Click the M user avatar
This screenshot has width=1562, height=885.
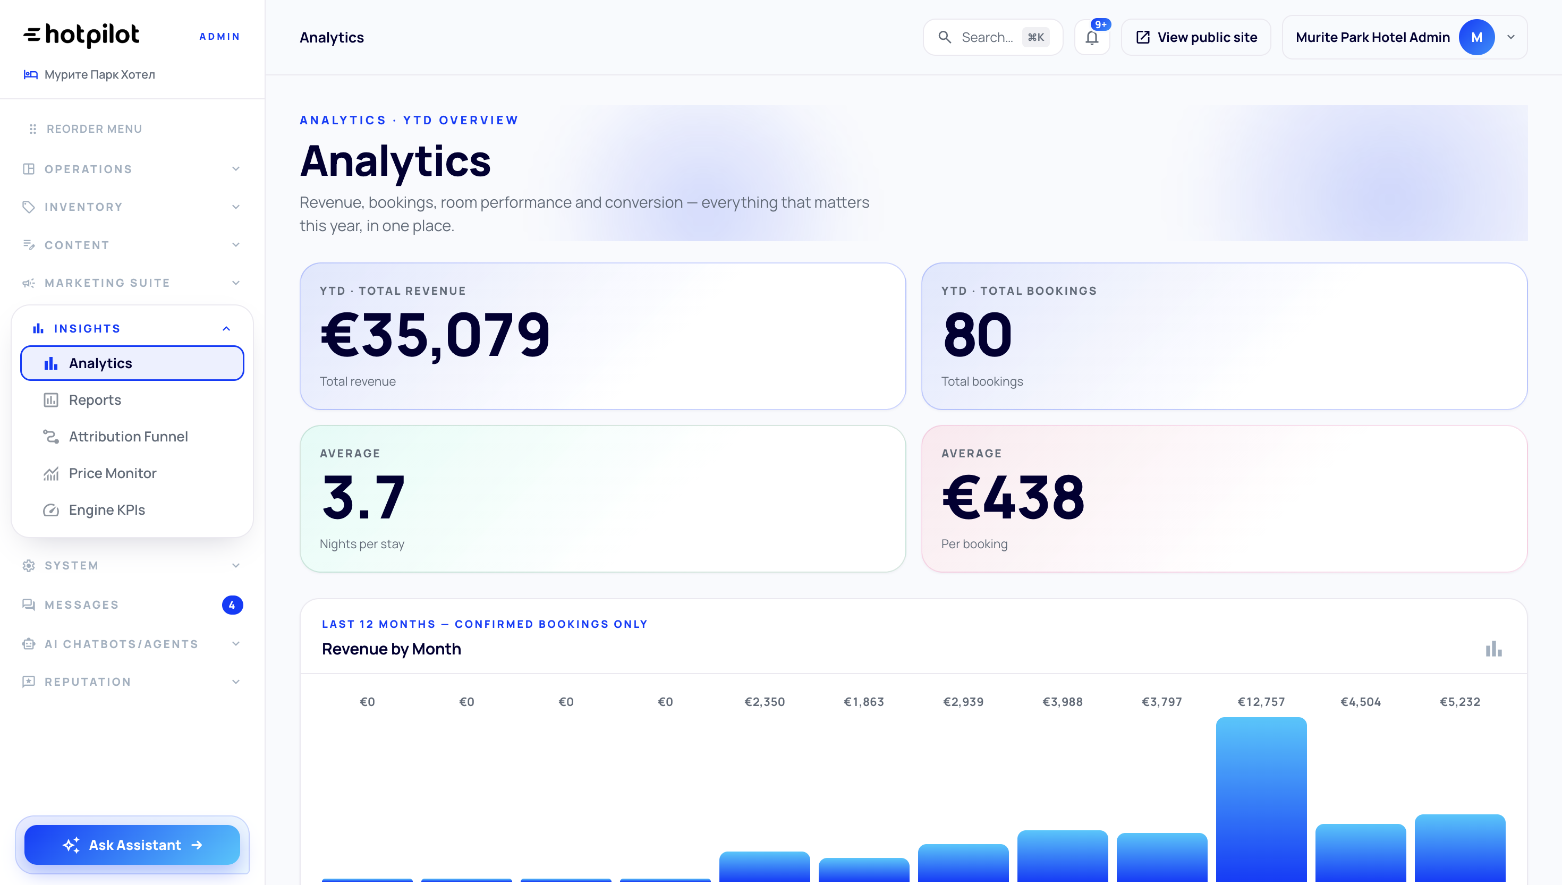(1477, 37)
